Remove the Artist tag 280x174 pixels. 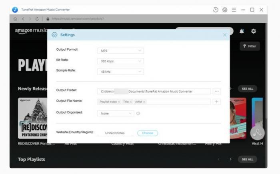point(144,102)
